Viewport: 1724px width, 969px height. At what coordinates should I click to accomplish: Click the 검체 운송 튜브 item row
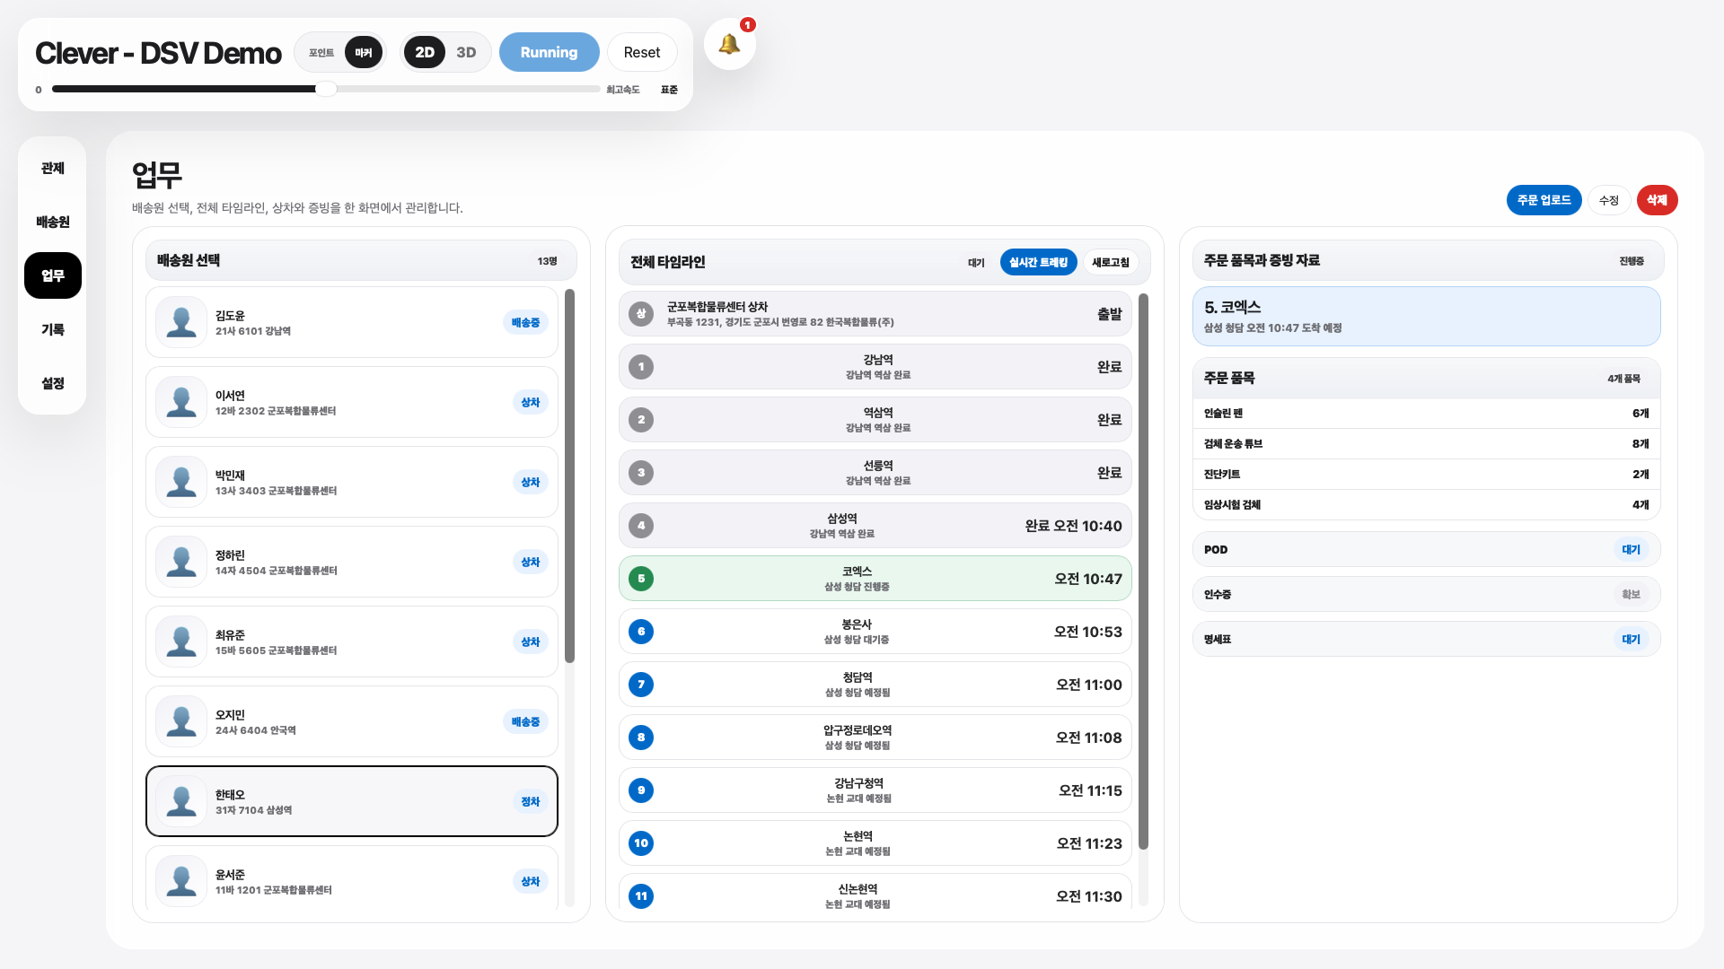(x=1426, y=444)
